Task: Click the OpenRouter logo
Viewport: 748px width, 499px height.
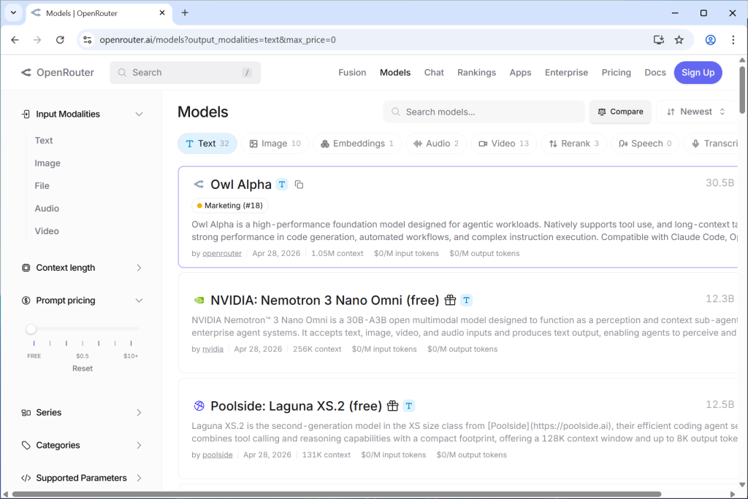Action: point(57,72)
